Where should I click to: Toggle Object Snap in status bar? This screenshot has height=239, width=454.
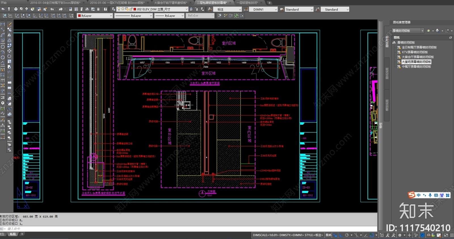tap(372, 235)
